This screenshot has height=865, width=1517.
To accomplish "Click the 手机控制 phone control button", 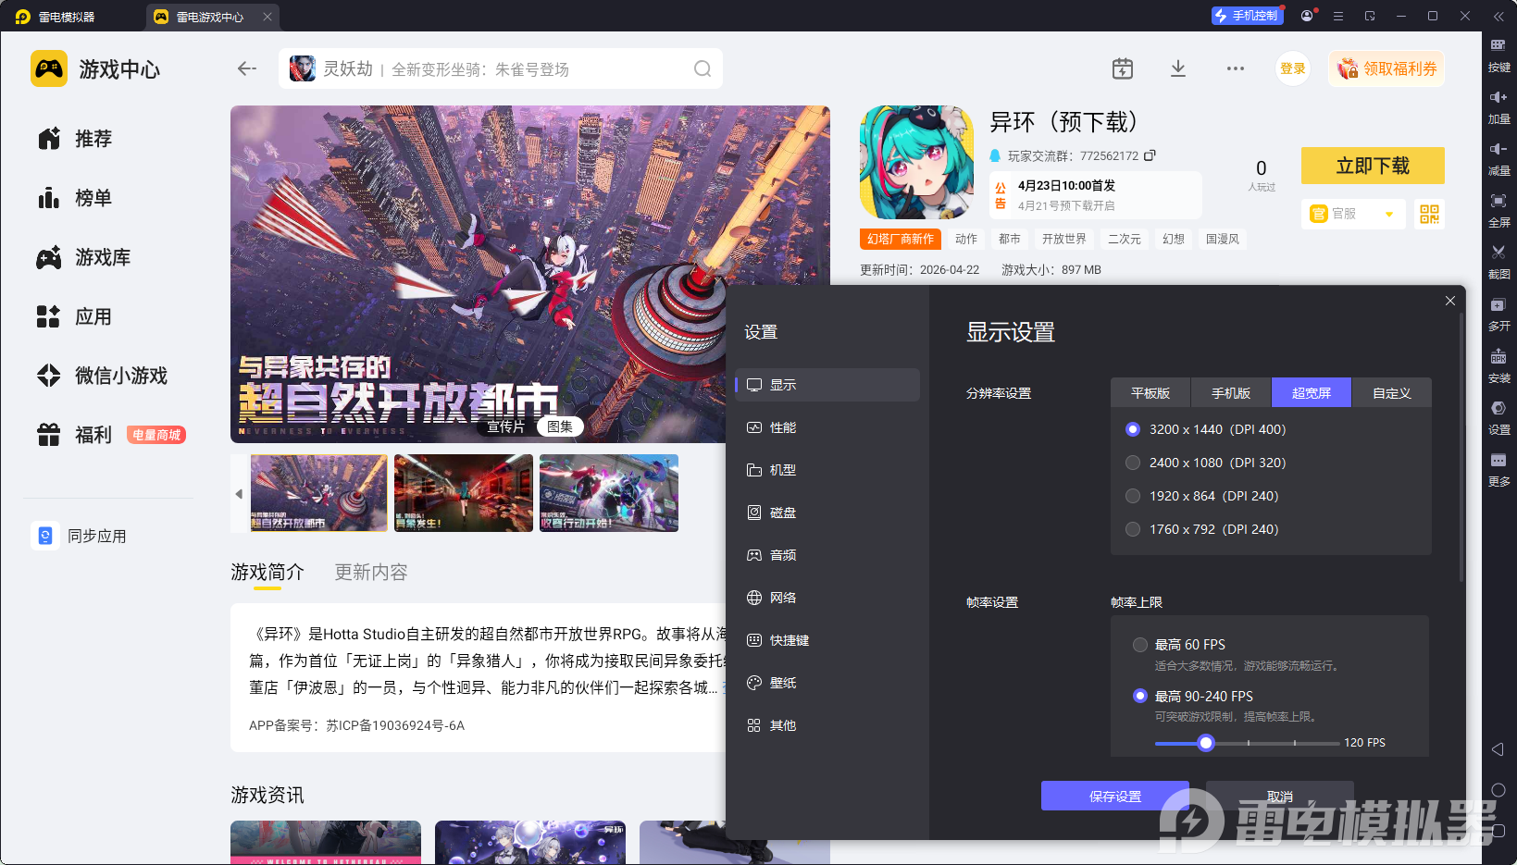I will point(1246,16).
